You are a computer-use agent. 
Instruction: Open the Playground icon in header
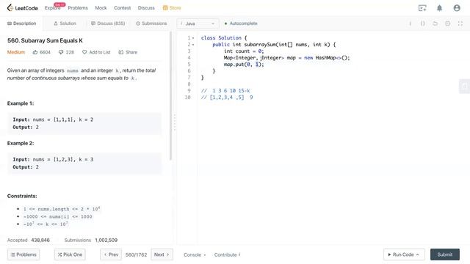click(x=422, y=8)
